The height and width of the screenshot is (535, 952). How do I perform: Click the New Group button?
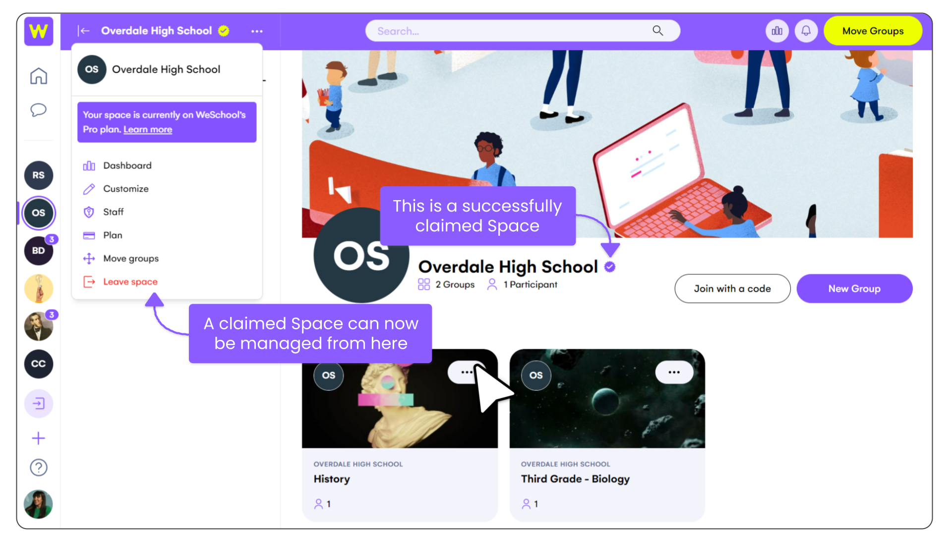854,288
